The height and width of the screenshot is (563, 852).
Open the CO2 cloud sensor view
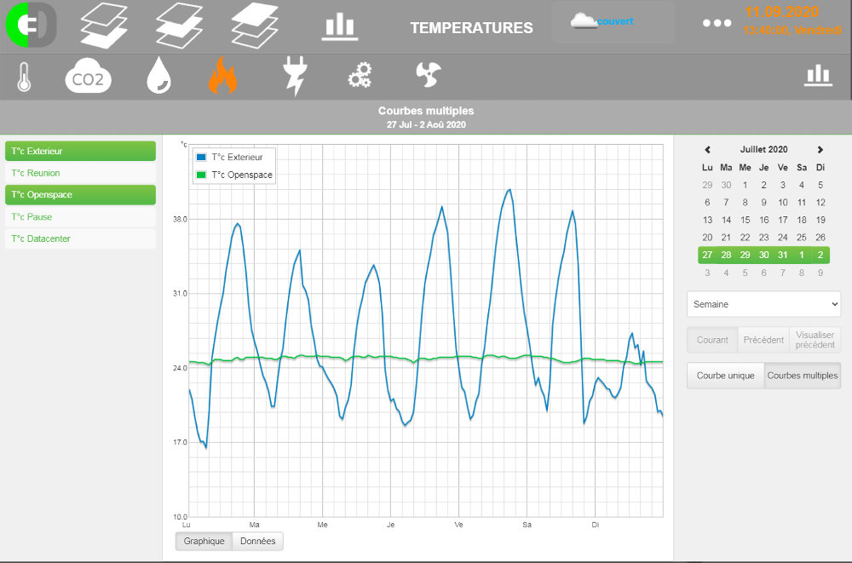(x=89, y=77)
